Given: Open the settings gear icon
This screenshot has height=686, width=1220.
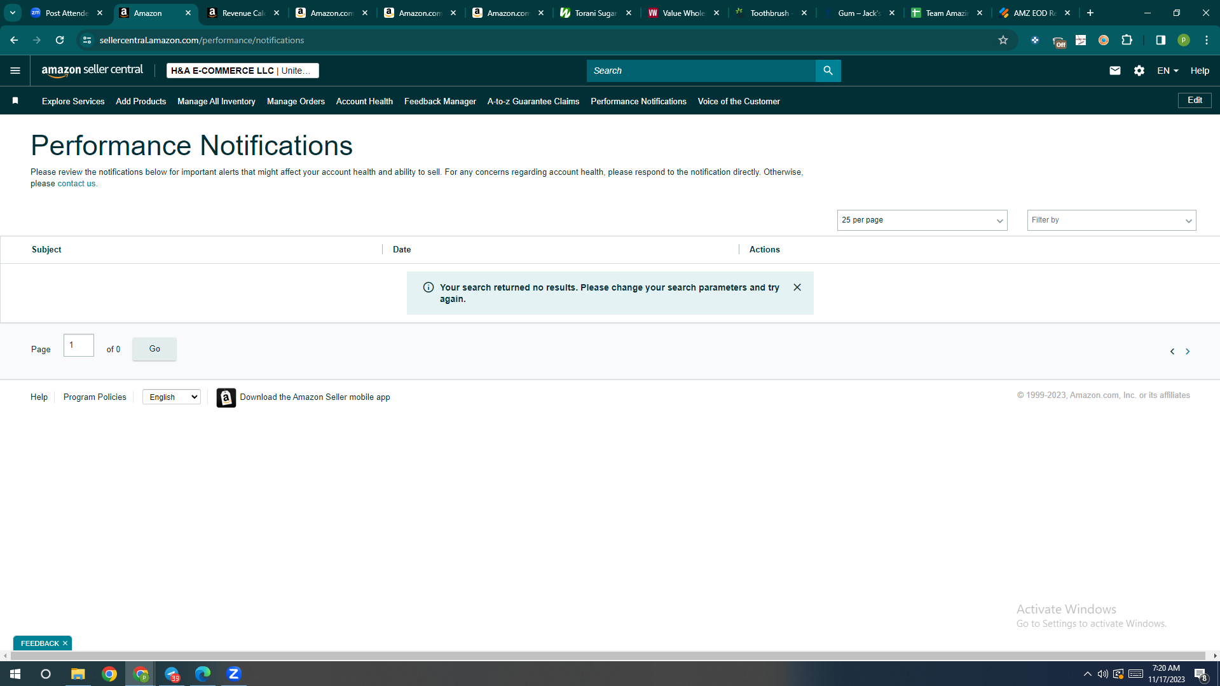Looking at the screenshot, I should tap(1139, 71).
